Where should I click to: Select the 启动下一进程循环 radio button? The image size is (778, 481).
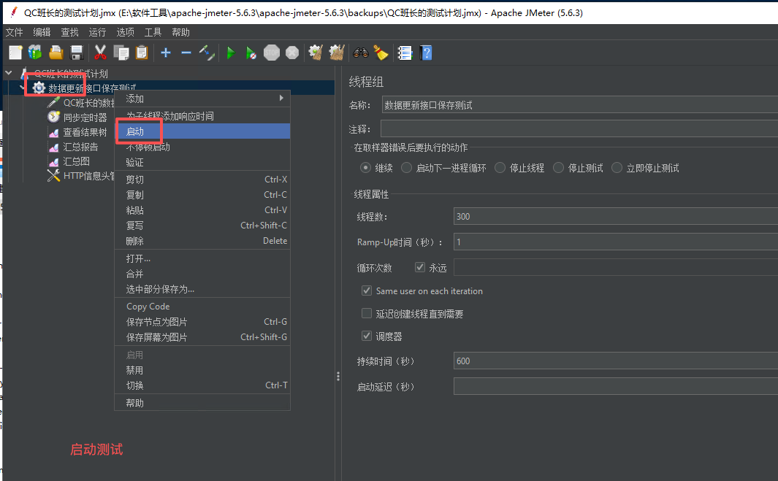pos(406,168)
